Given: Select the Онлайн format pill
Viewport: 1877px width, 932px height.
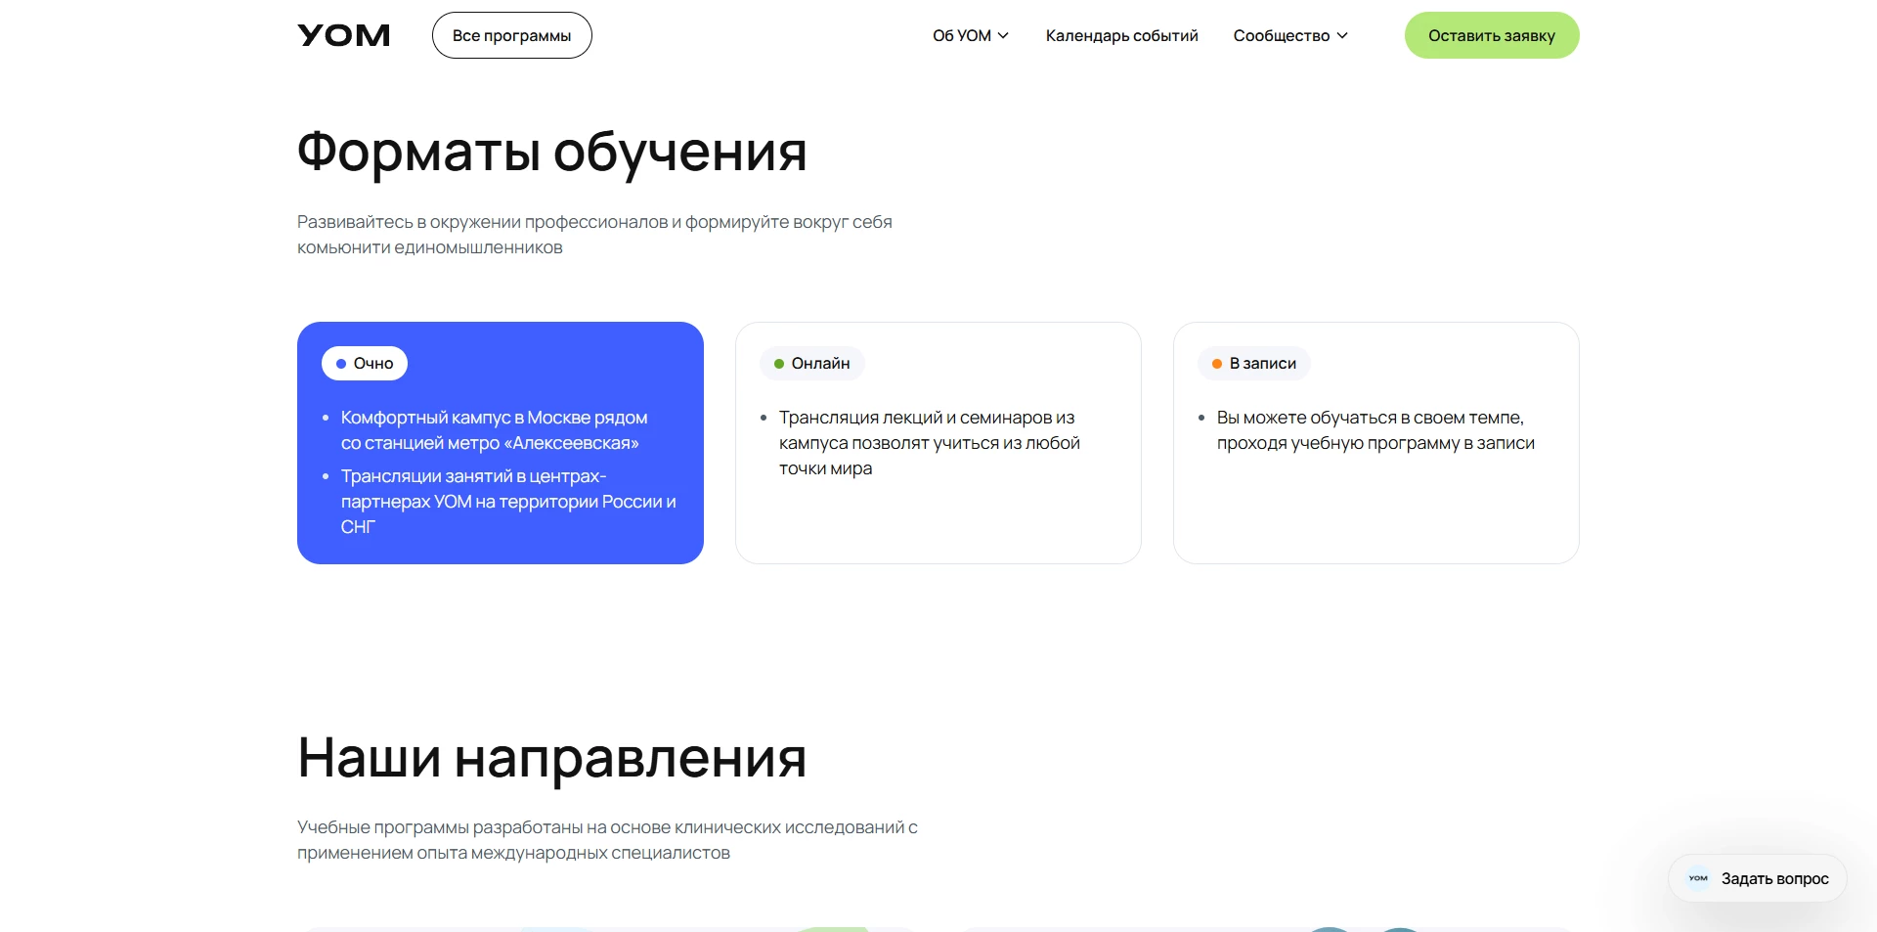Looking at the screenshot, I should point(812,363).
